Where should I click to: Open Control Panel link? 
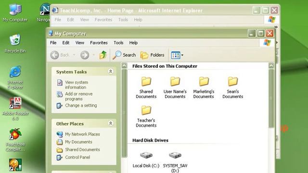point(77,157)
